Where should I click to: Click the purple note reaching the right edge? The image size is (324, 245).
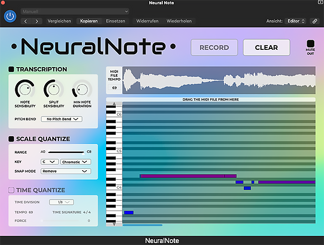[x=287, y=182]
